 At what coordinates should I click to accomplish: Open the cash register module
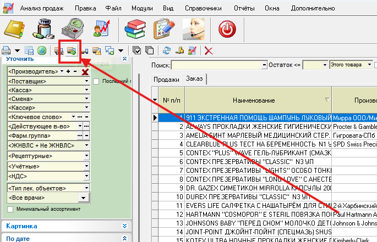pos(73,29)
